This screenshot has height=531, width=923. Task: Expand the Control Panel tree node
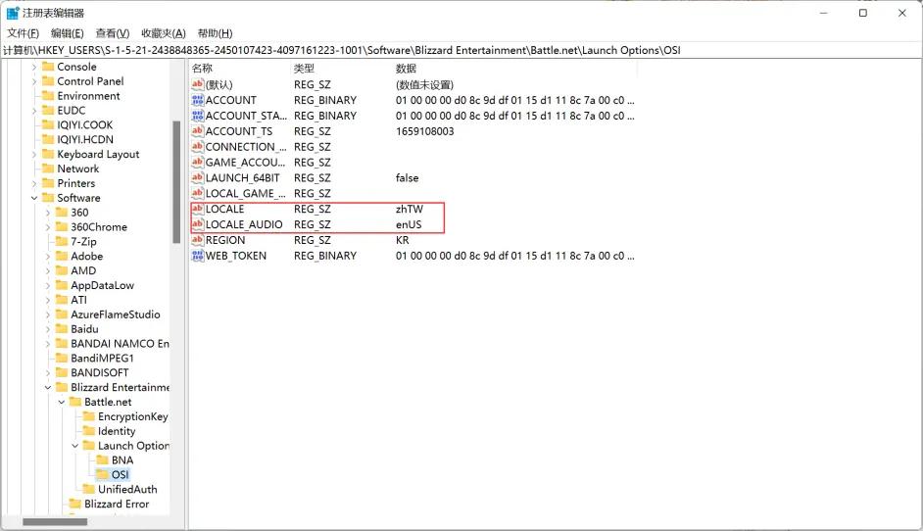(x=34, y=81)
